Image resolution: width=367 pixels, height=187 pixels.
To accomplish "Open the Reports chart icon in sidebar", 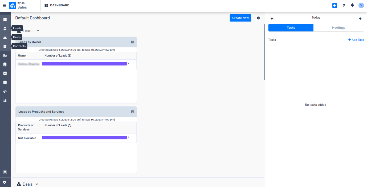I will 5,100.
